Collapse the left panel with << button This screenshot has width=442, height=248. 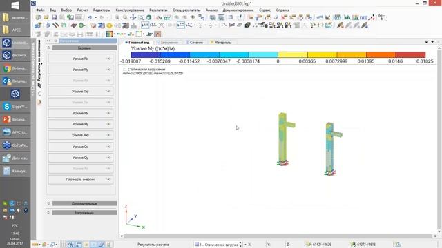(x=49, y=41)
